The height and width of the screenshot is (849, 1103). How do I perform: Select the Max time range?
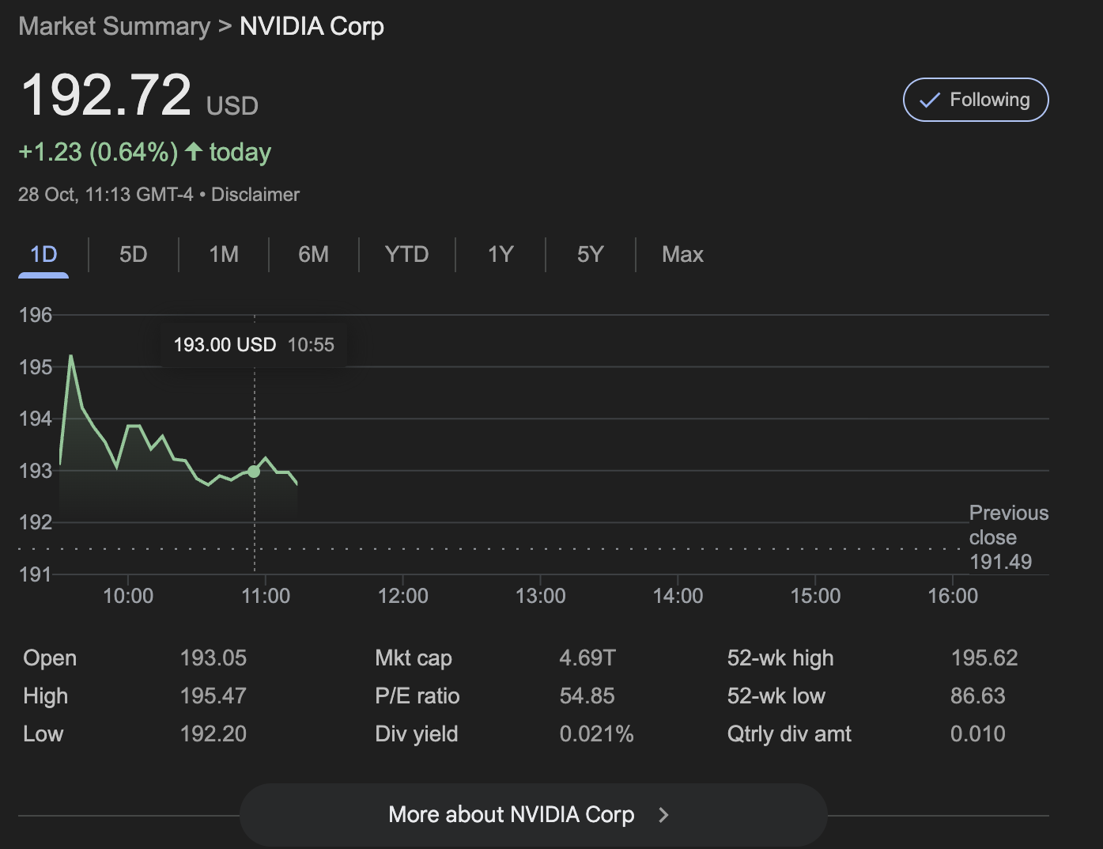click(x=682, y=254)
